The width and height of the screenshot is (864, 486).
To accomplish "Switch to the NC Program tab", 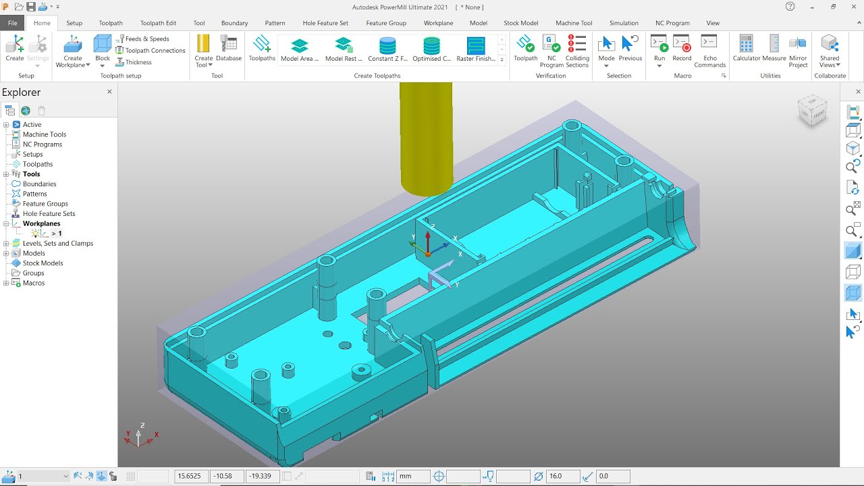I will [672, 23].
